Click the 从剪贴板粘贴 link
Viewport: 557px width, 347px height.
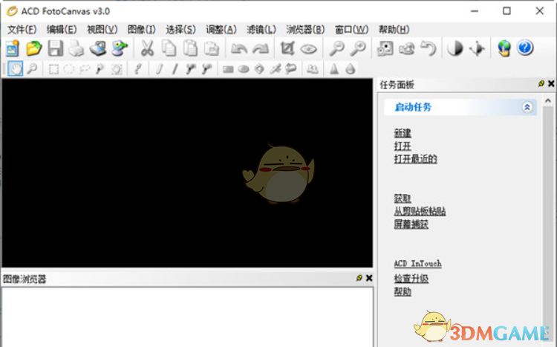point(420,211)
